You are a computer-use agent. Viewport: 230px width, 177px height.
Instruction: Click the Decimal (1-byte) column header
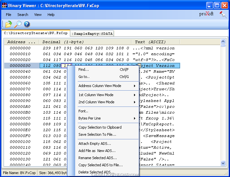click(85, 42)
